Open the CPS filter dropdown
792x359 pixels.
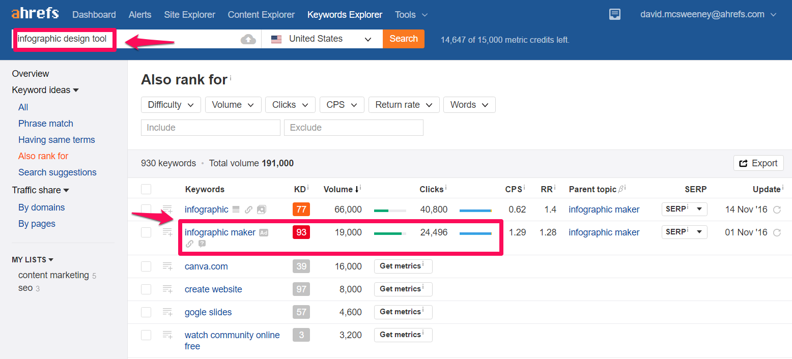pyautogui.click(x=342, y=105)
